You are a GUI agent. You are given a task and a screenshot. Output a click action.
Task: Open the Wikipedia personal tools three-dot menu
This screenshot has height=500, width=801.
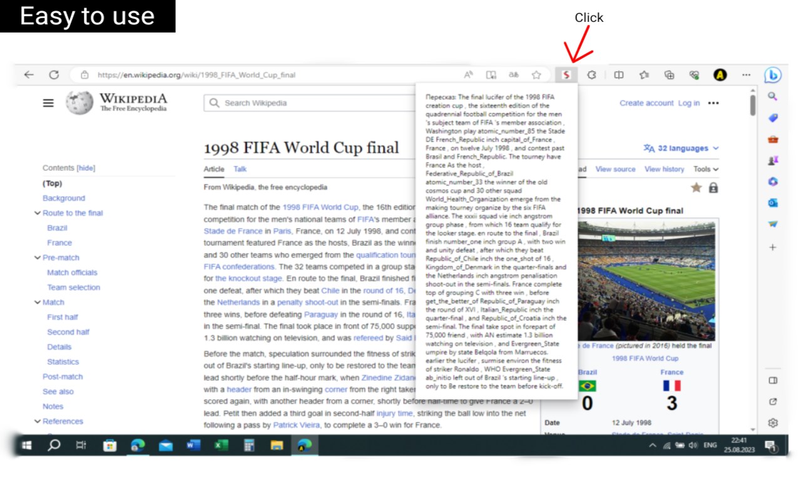[x=713, y=103]
